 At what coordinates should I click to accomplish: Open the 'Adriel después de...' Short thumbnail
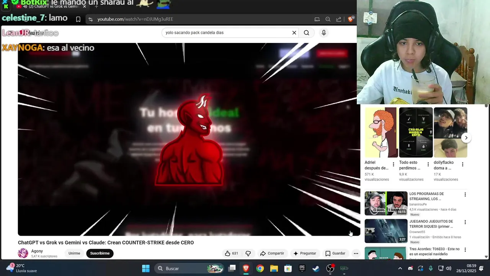pos(381,132)
